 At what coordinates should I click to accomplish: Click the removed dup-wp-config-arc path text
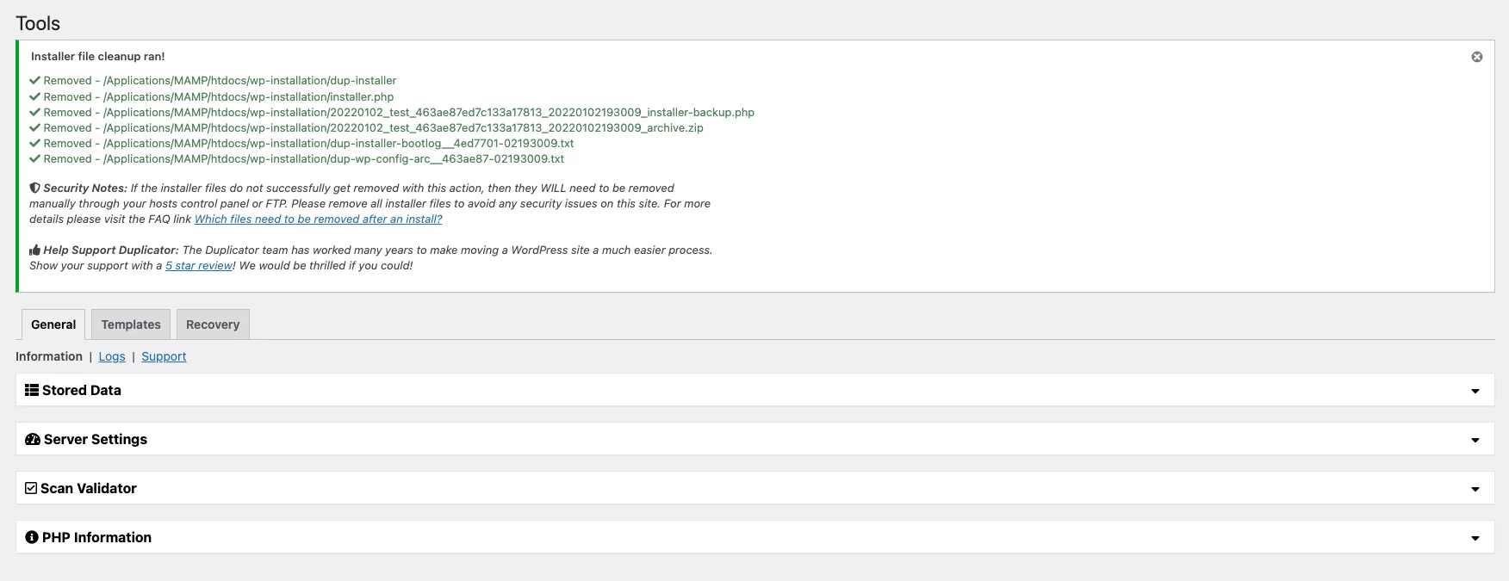tap(334, 158)
